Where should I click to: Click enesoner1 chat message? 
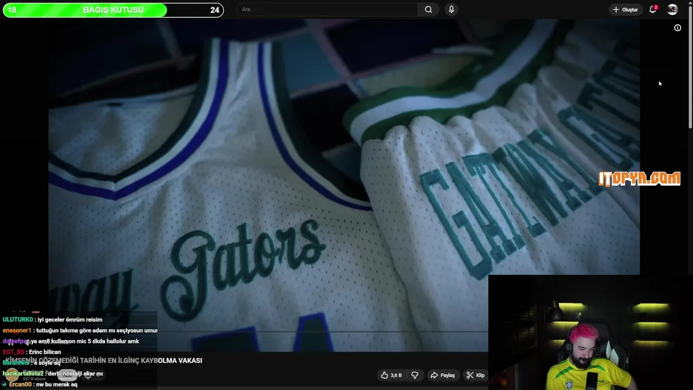[80, 330]
